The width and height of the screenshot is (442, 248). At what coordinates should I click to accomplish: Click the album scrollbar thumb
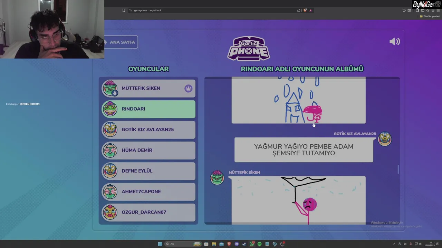click(398, 169)
